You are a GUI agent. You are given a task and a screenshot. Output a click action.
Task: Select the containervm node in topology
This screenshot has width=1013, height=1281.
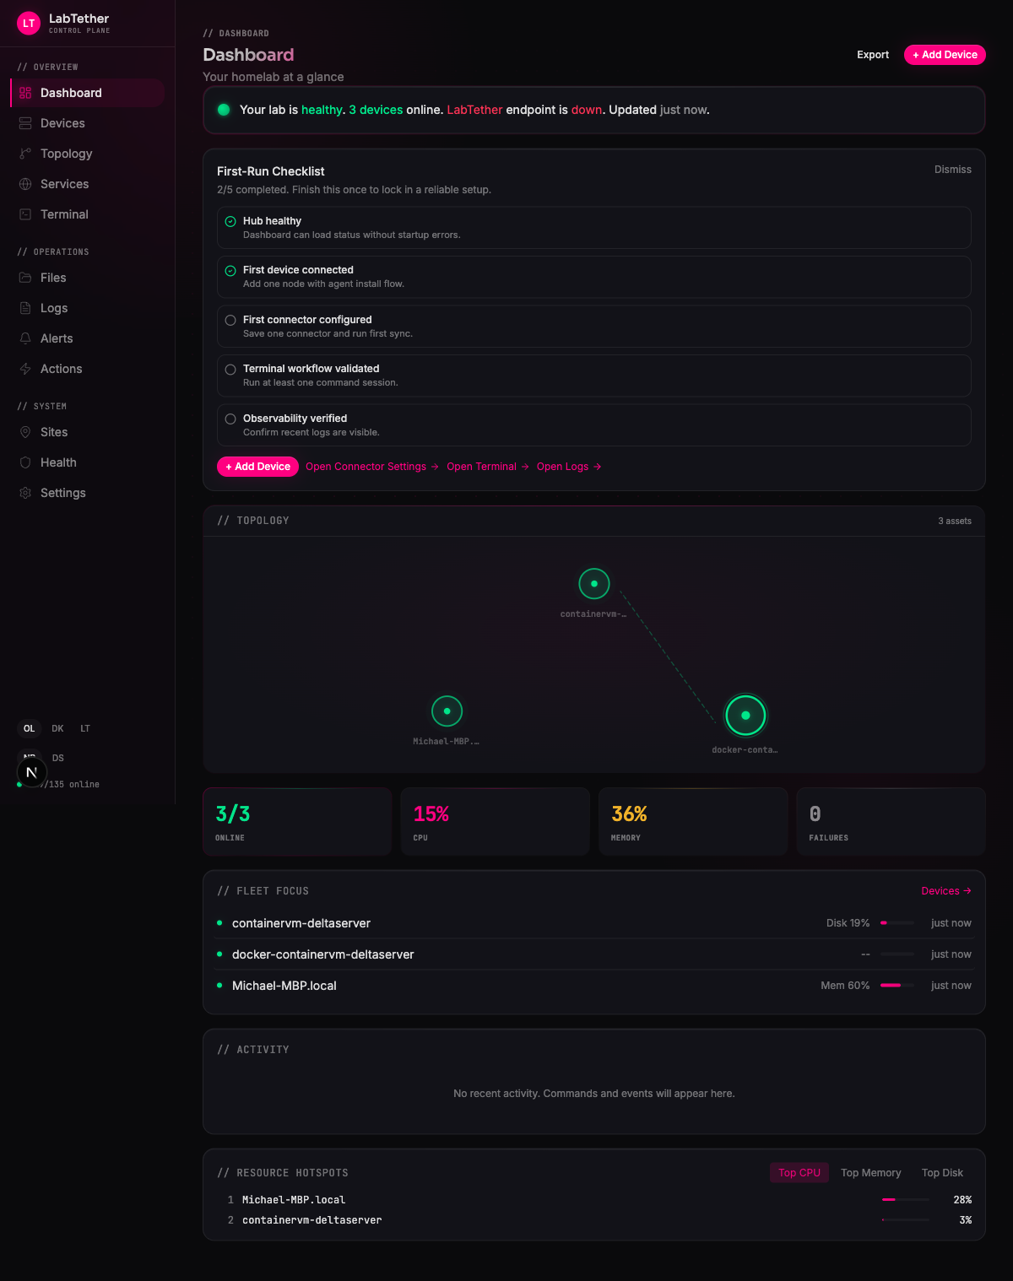tap(594, 584)
